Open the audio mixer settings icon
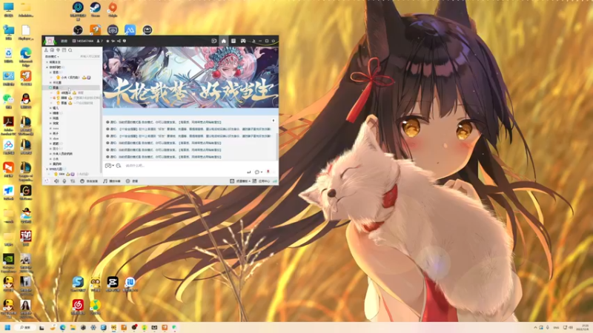This screenshot has width=593, height=333. pyautogui.click(x=73, y=181)
